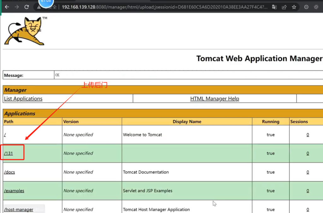Image resolution: width=323 pixels, height=213 pixels.
Task: Click None specified version in /docs row
Action: (x=78, y=172)
